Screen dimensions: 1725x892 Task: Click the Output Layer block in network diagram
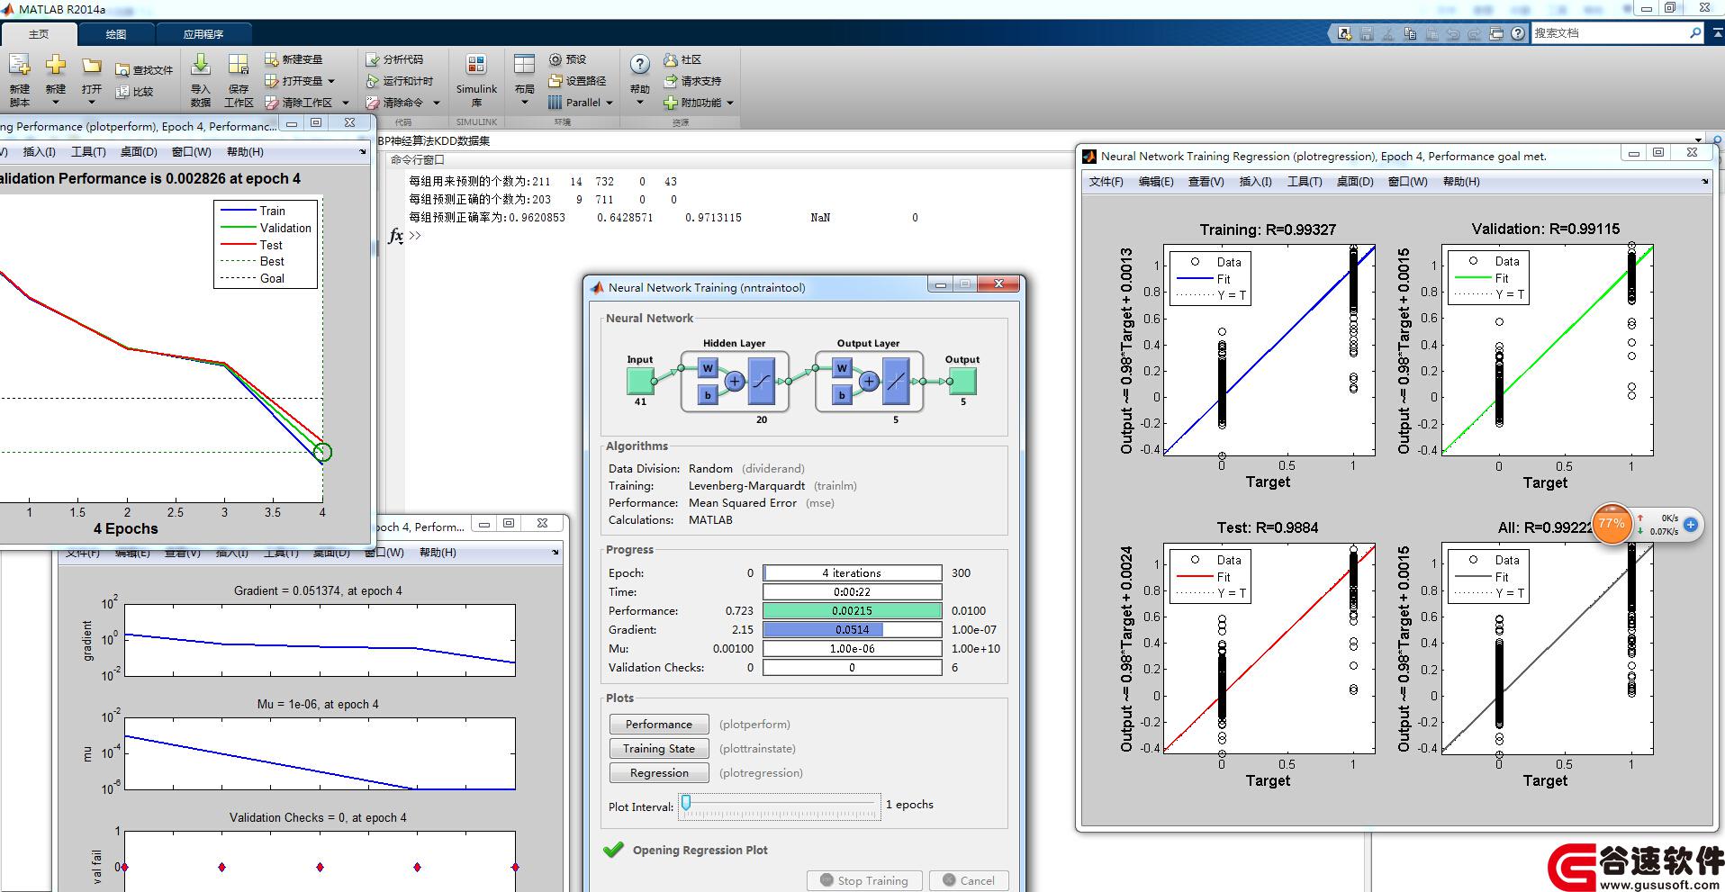869,381
